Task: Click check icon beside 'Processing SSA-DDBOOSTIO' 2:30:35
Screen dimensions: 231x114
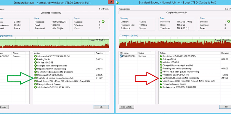Action: click(35, 75)
